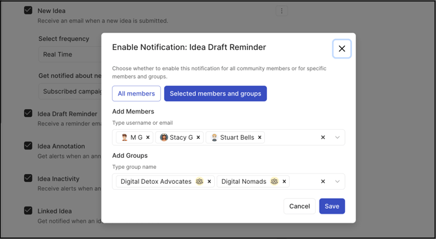Click the Stuart Bells member name
This screenshot has height=239, width=436.
tap(237, 138)
